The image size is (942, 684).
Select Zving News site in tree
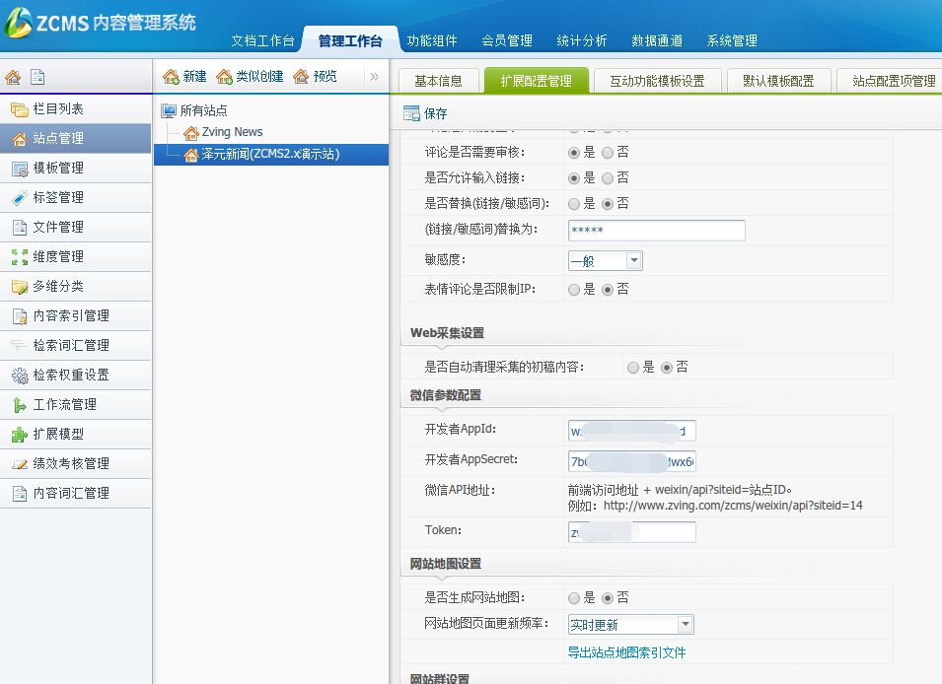coord(234,132)
